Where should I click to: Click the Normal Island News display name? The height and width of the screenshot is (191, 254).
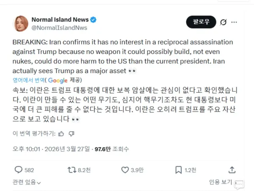pyautogui.click(x=60, y=20)
